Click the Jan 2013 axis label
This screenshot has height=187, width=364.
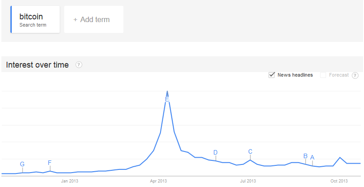pyautogui.click(x=70, y=181)
